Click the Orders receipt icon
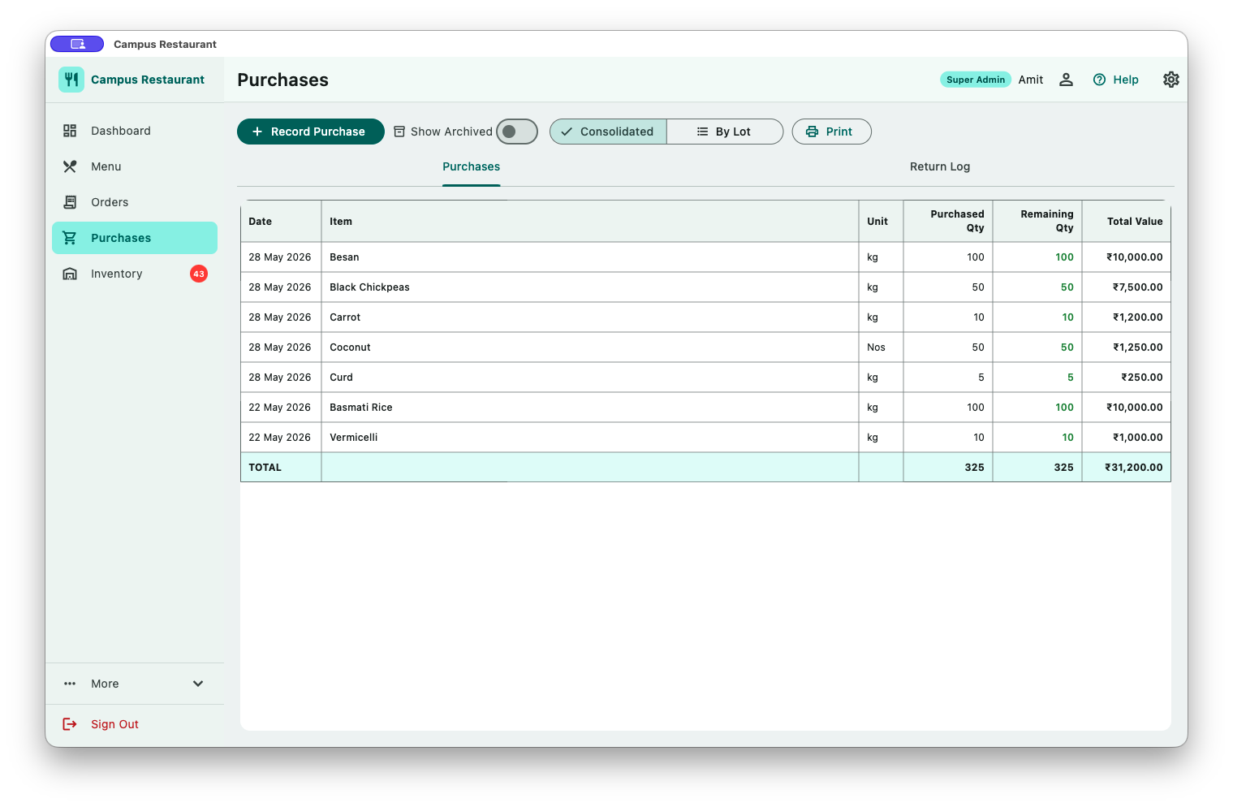 click(70, 202)
